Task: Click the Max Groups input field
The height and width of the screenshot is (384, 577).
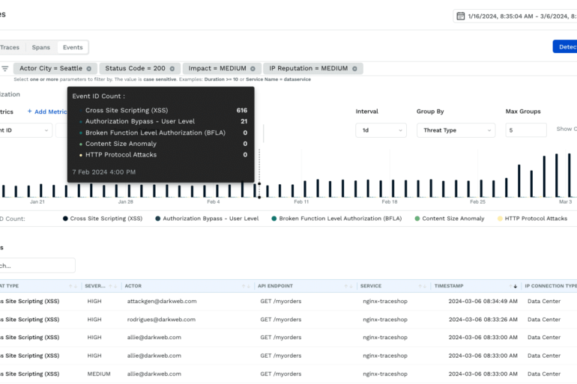Action: click(x=525, y=129)
